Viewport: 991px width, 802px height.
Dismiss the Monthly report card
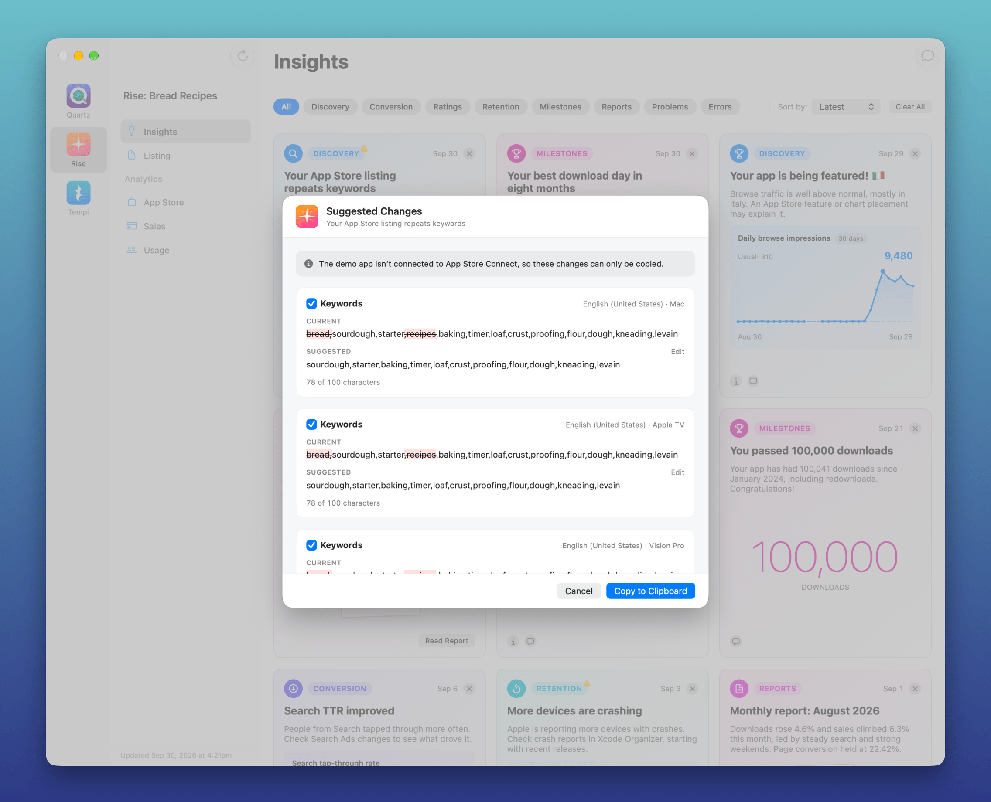(915, 688)
